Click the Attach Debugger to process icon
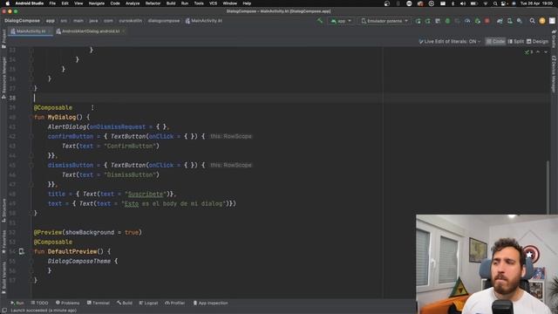The width and height of the screenshot is (558, 314). pos(477,21)
